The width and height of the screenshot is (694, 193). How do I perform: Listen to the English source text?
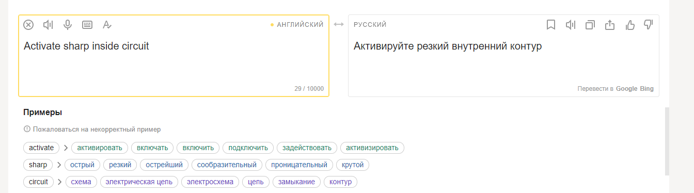48,25
